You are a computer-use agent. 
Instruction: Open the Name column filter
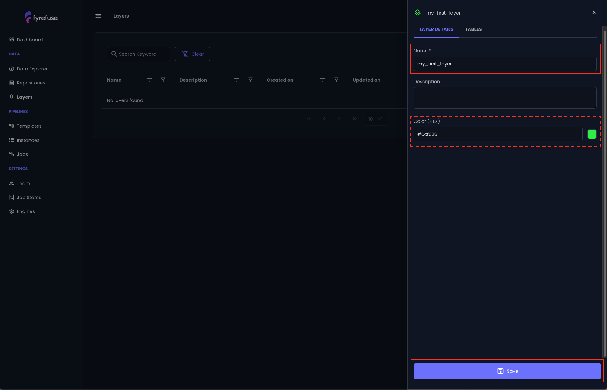point(163,80)
